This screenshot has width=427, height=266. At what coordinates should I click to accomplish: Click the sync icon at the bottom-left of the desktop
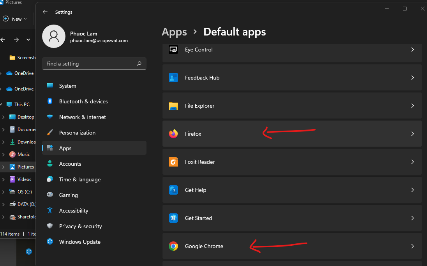29,251
